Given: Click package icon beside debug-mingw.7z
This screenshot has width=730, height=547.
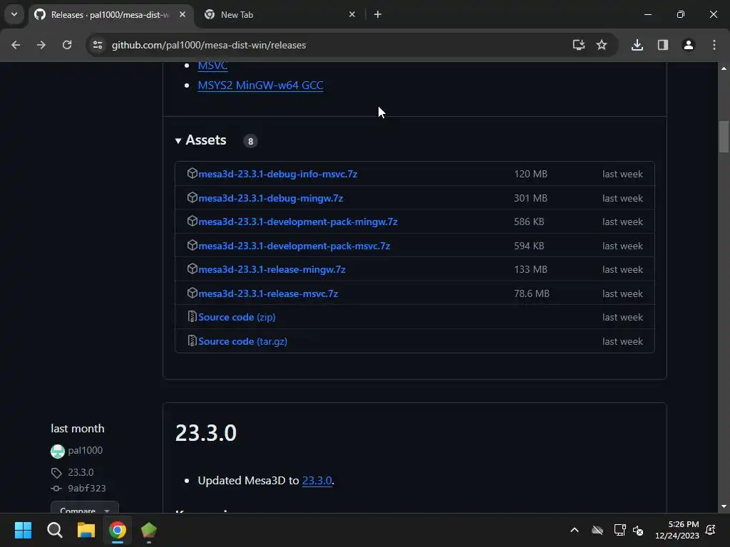Looking at the screenshot, I should (192, 197).
